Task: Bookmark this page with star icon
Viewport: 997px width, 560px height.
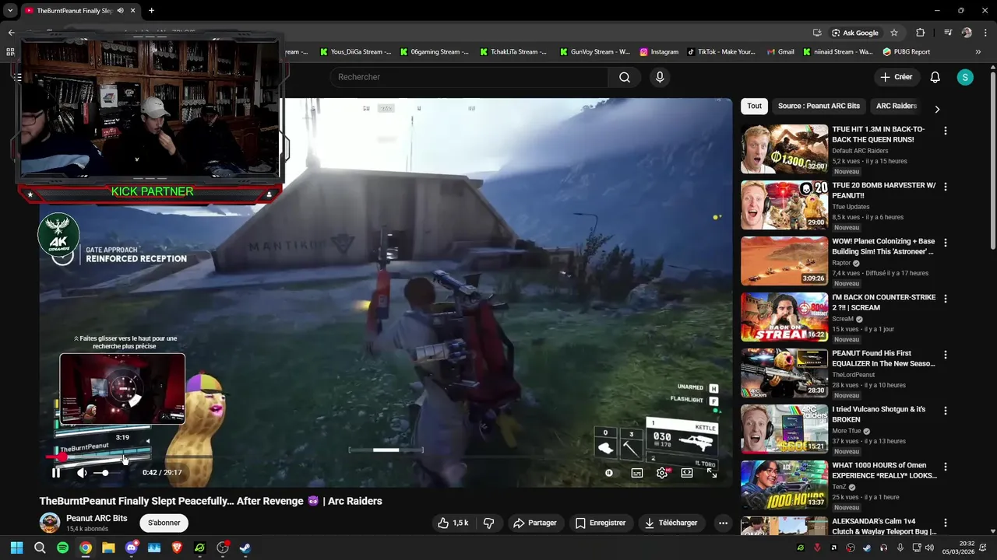Action: (894, 33)
